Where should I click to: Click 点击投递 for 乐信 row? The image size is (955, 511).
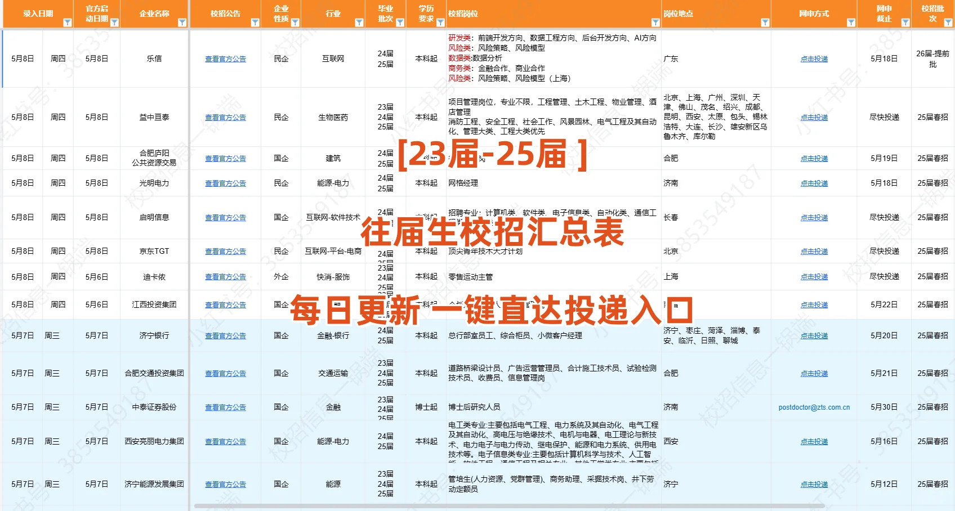pyautogui.click(x=814, y=59)
